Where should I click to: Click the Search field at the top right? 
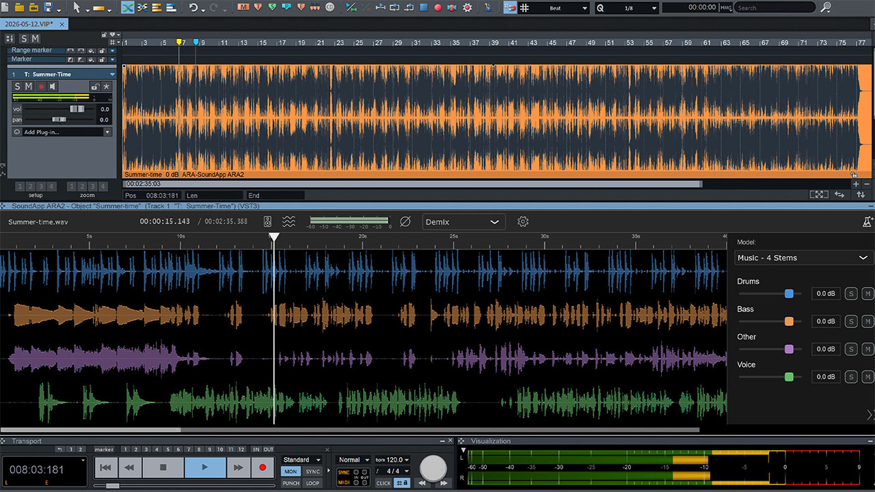pyautogui.click(x=775, y=8)
